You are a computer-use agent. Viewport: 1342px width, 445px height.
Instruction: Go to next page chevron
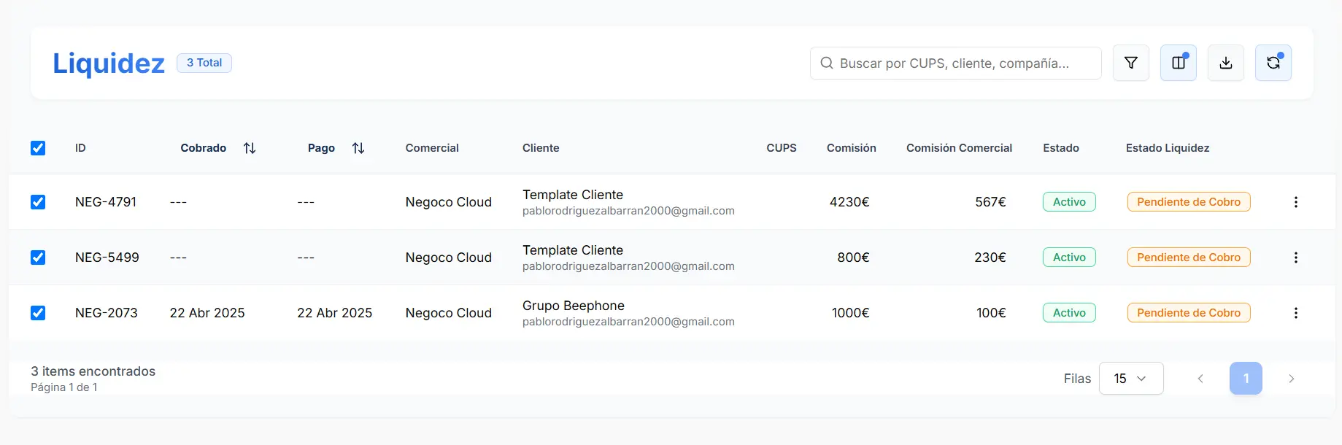pyautogui.click(x=1291, y=379)
